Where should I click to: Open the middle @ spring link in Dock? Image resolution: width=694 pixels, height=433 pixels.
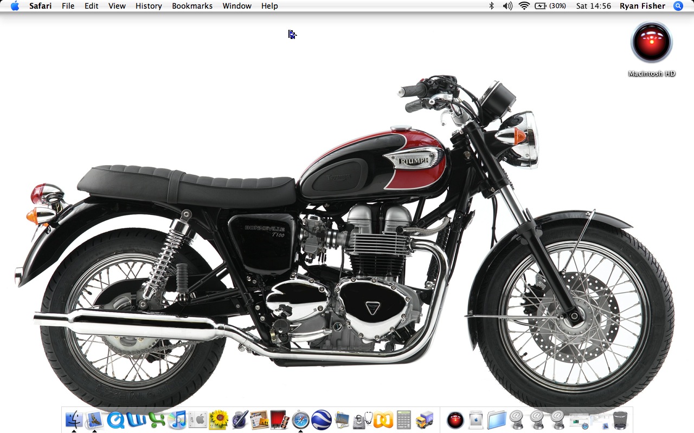coord(537,420)
